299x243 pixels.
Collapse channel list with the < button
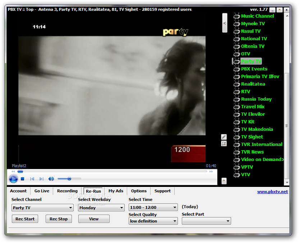click(x=225, y=23)
